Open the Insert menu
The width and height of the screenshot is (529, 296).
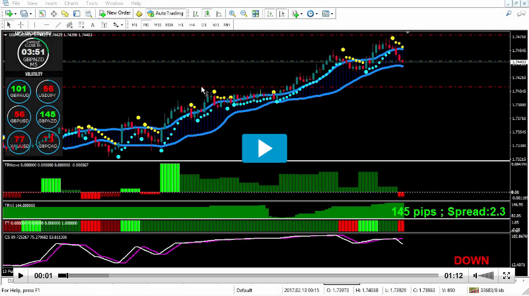(51, 3)
